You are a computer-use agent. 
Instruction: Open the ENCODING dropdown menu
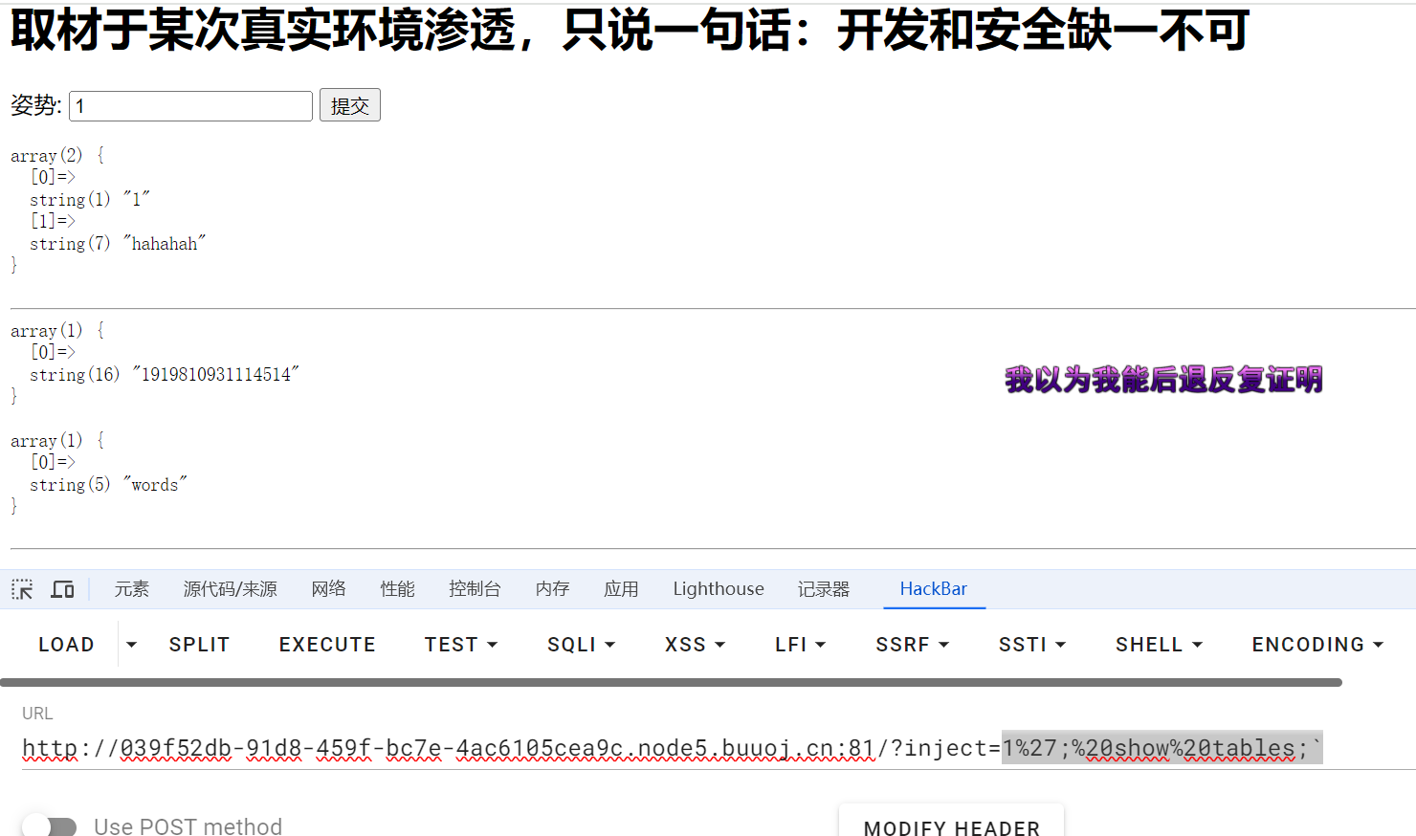[x=1317, y=645]
